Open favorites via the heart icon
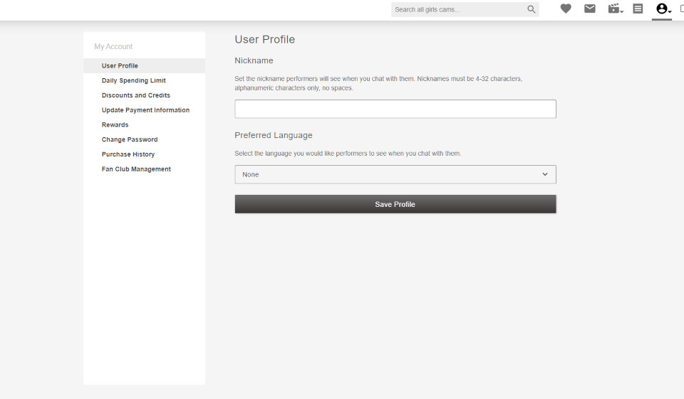Viewport: 684px width, 399px height. (x=566, y=9)
